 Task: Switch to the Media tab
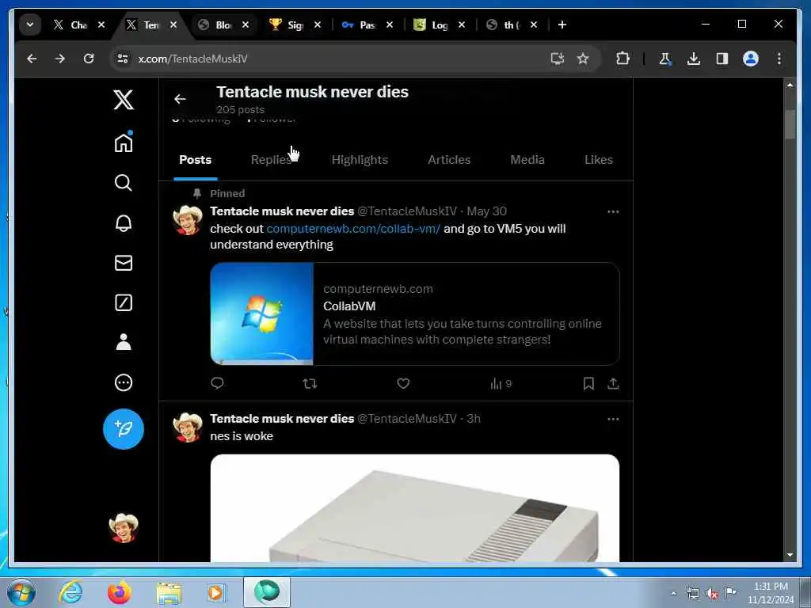pos(527,160)
